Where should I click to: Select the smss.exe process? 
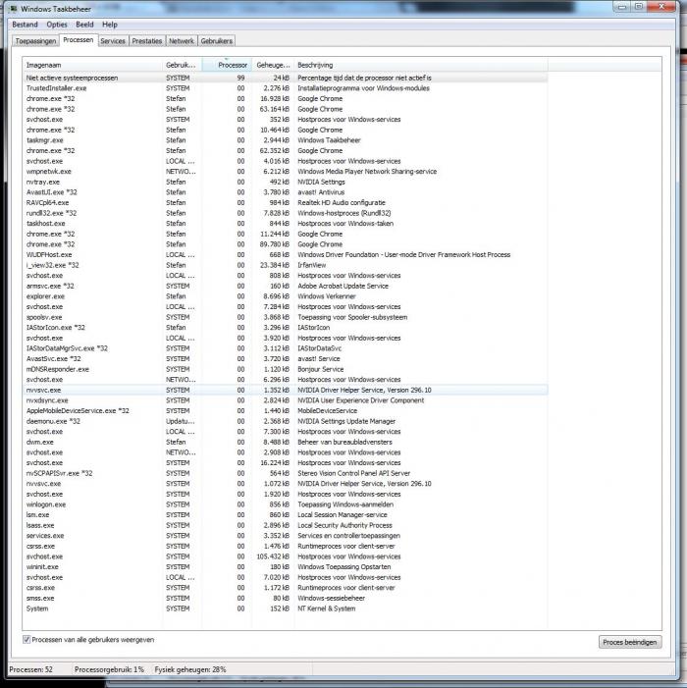(x=286, y=599)
